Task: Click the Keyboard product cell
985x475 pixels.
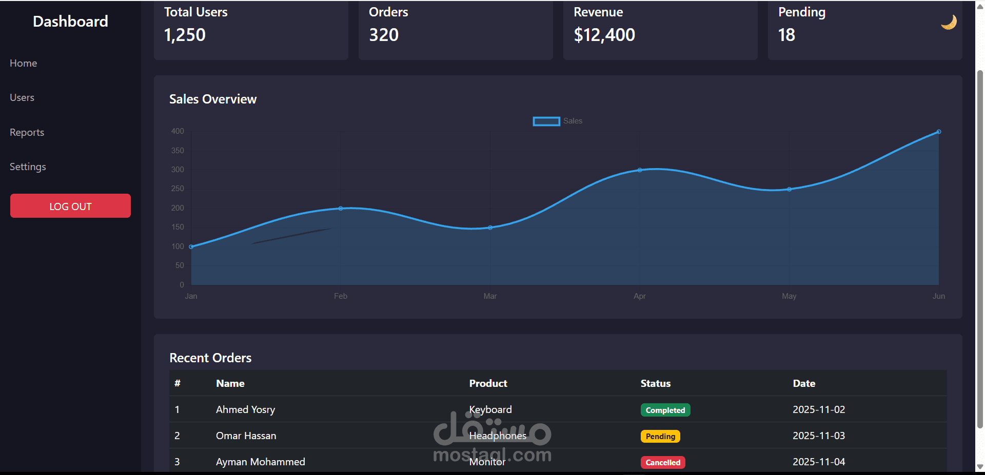Action: point(490,409)
